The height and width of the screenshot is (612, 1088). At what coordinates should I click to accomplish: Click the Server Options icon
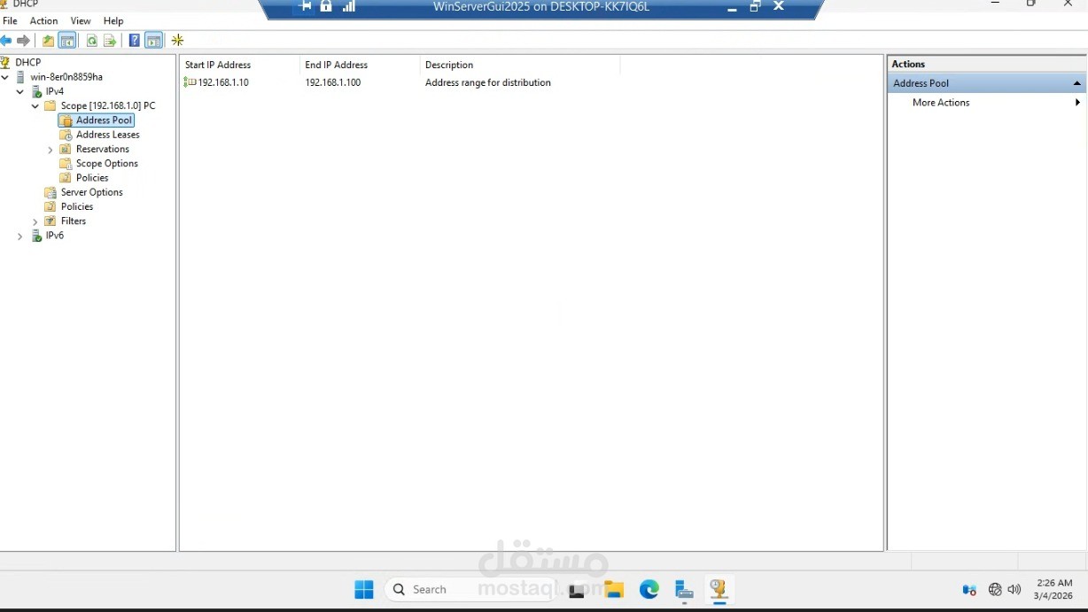point(51,192)
